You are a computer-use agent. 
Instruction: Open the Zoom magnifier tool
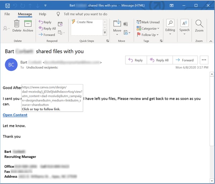pos(199,24)
